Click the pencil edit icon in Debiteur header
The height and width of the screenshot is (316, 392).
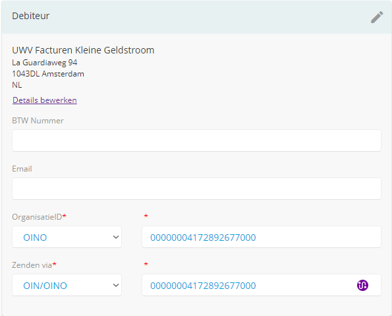pyautogui.click(x=377, y=17)
